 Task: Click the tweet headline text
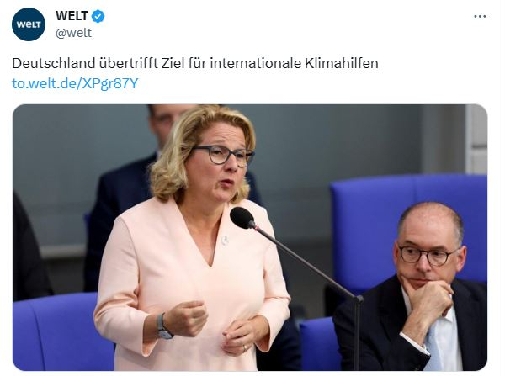click(195, 63)
